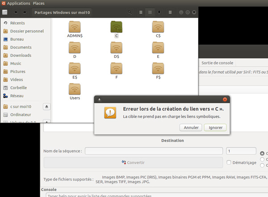Click the 'Partages Windows sur moi10' path button
Image resolution: width=268 pixels, height=197 pixels.
pyautogui.click(x=62, y=13)
